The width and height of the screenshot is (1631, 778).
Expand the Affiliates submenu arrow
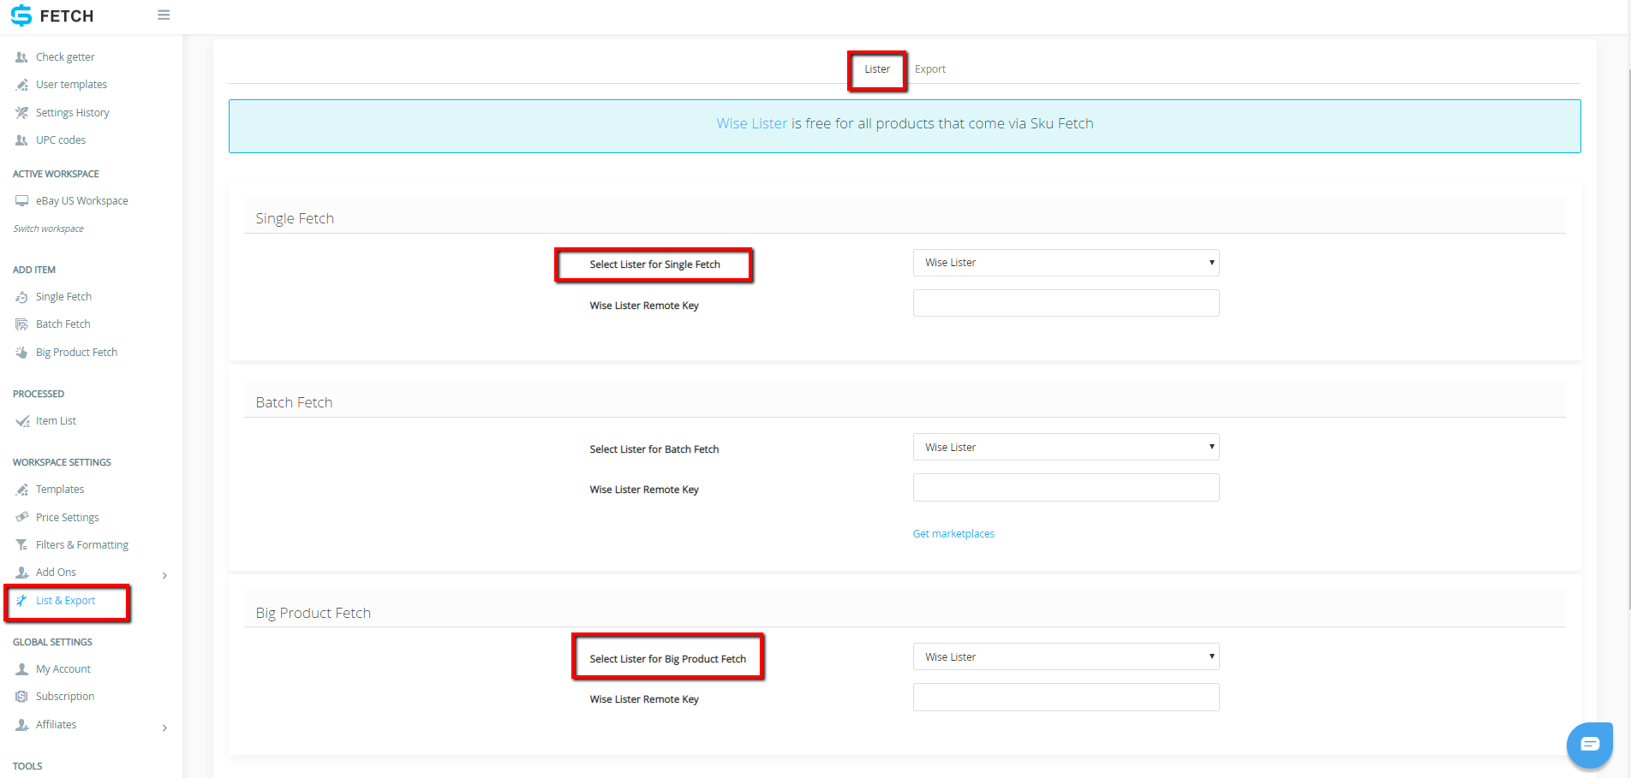[x=164, y=728]
